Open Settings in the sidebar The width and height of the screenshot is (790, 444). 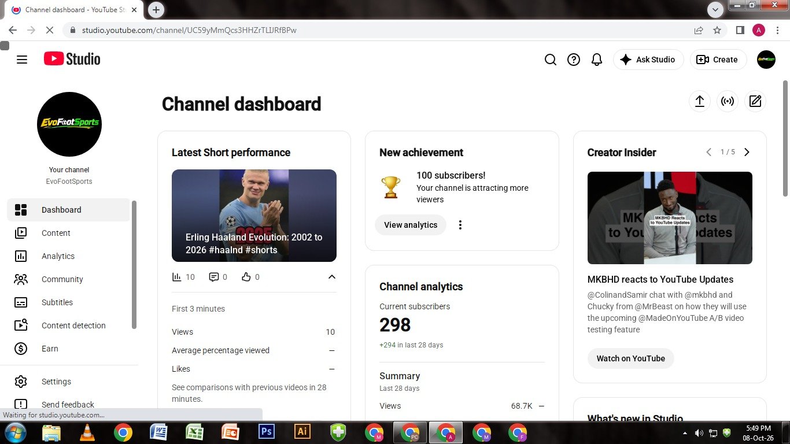coord(68,382)
